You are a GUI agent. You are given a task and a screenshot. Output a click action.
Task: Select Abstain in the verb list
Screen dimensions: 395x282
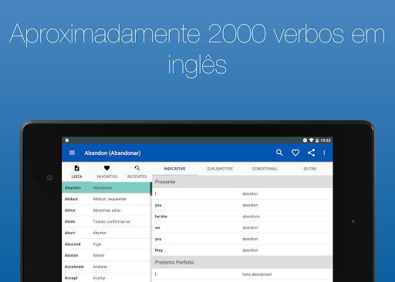click(x=106, y=255)
